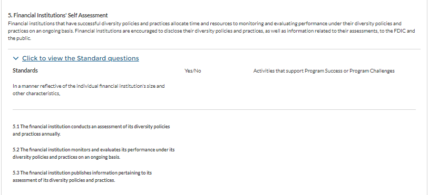Open 'Click to view the Standard questions' link

pos(81,58)
